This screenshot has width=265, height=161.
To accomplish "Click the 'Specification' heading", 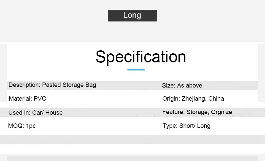I will pos(141,56).
